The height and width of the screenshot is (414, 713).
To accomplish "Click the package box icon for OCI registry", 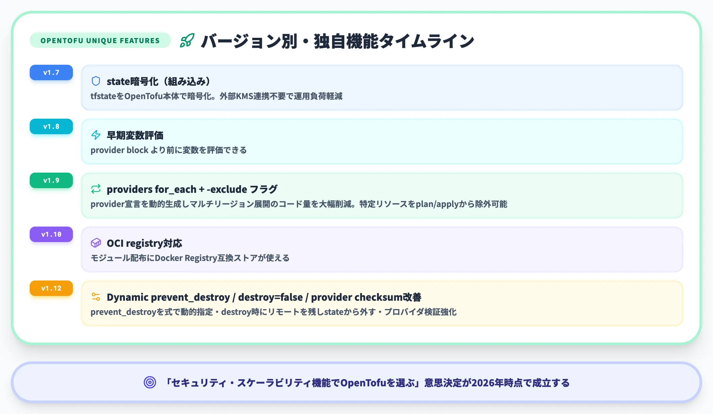I will pyautogui.click(x=96, y=243).
